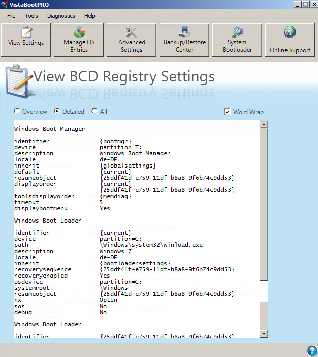The width and height of the screenshot is (318, 357).
Task: Click the vertical scrollbar thumb
Action: 264,204
